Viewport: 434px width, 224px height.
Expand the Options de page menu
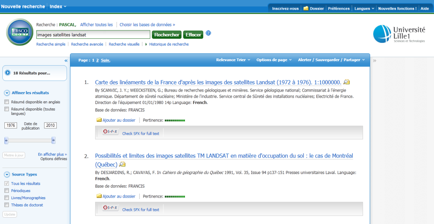(x=274, y=60)
